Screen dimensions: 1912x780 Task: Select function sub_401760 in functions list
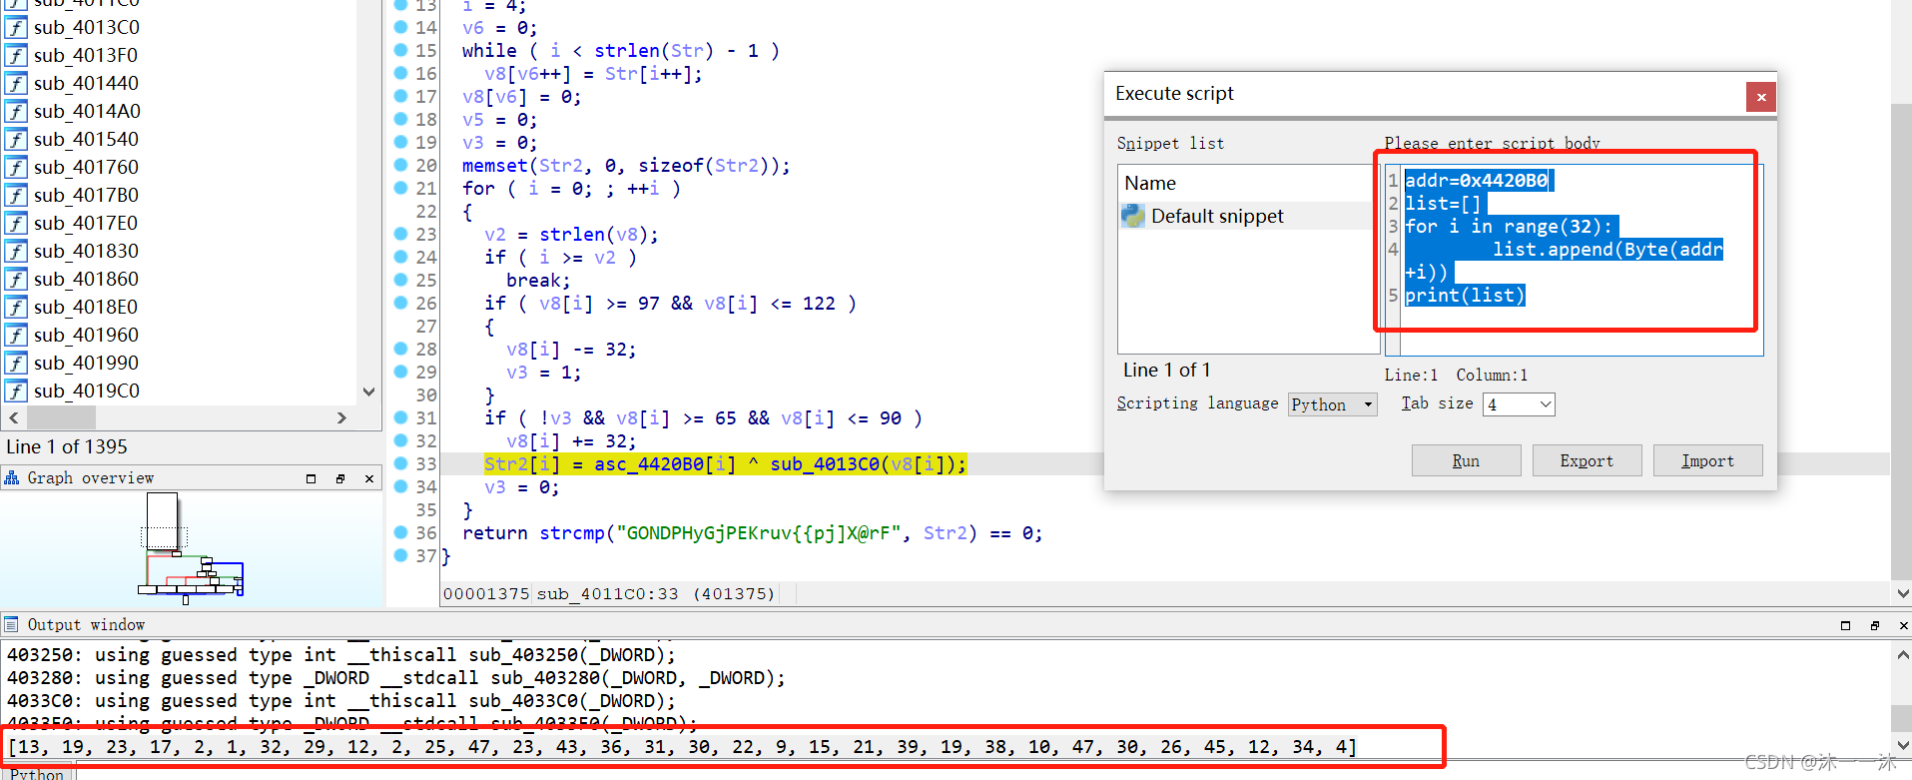click(x=86, y=167)
